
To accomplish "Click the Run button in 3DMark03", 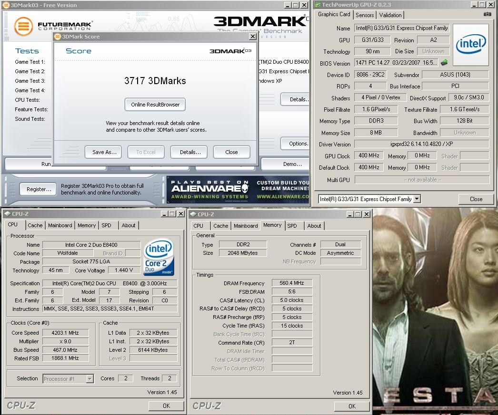I will [46, 164].
